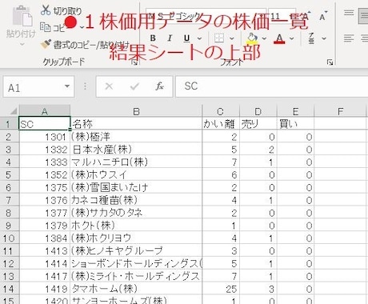Select column F header
This screenshot has width=368, height=304.
pyautogui.click(x=340, y=111)
